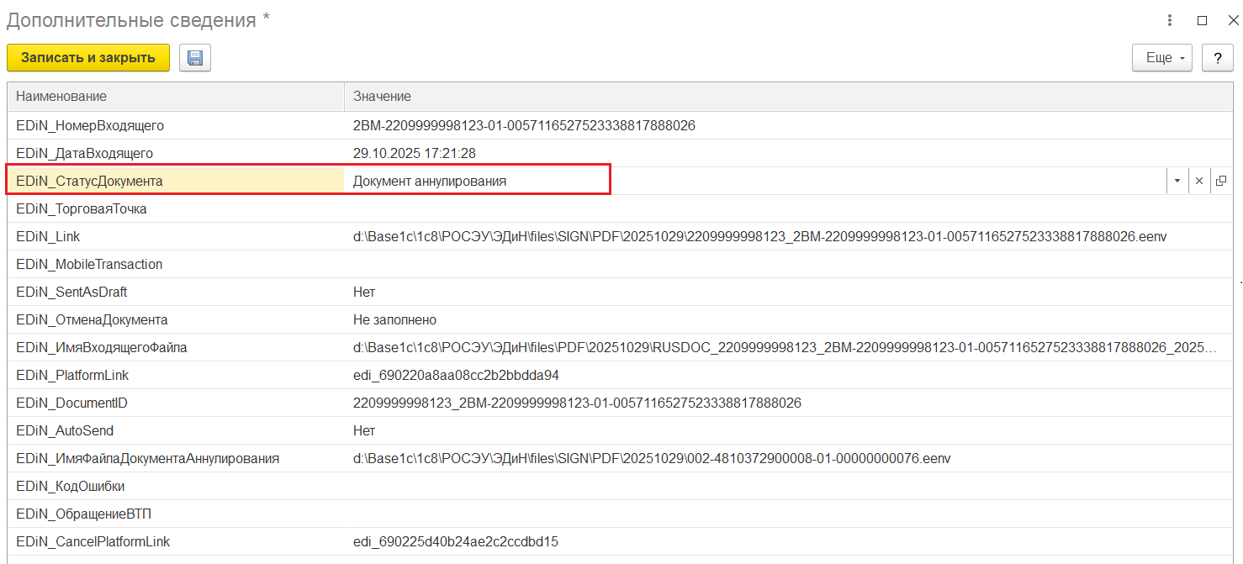Open the selected status value via open icon
This screenshot has height=564, width=1243.
click(x=1220, y=181)
